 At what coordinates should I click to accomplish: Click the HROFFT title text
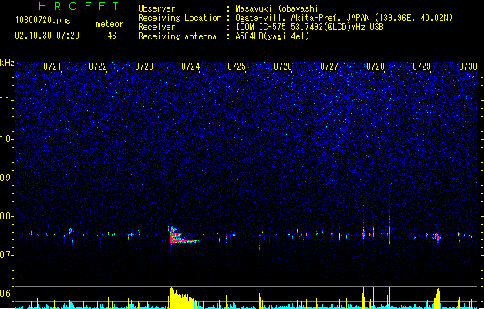[79, 6]
